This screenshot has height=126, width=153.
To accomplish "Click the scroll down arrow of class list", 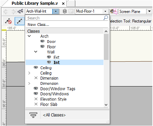I will click(106, 105).
